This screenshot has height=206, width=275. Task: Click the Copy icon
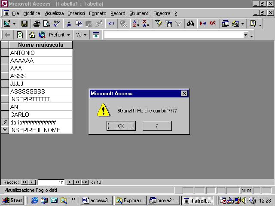pos(79,24)
